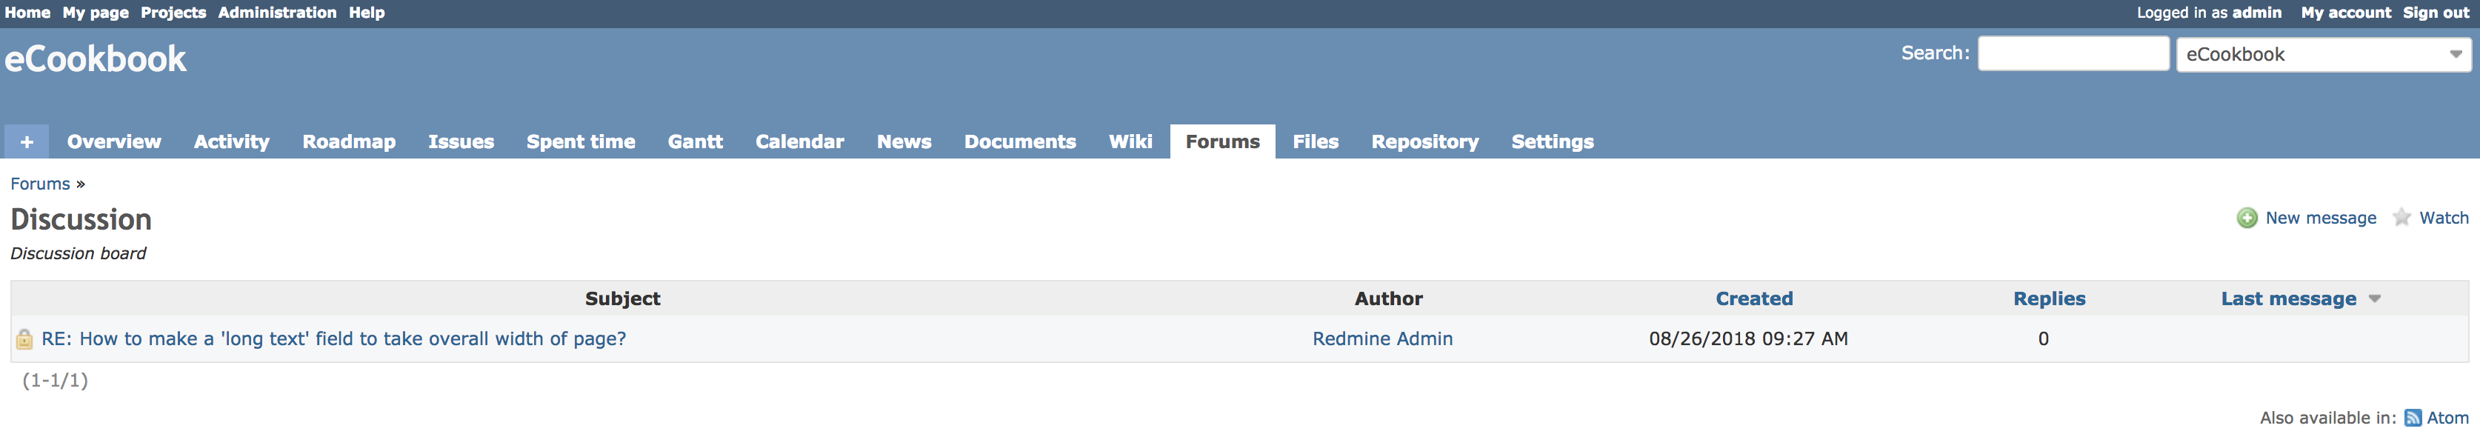Viewport: 2480px width, 437px height.
Task: Click the Subject column header
Action: (x=622, y=298)
